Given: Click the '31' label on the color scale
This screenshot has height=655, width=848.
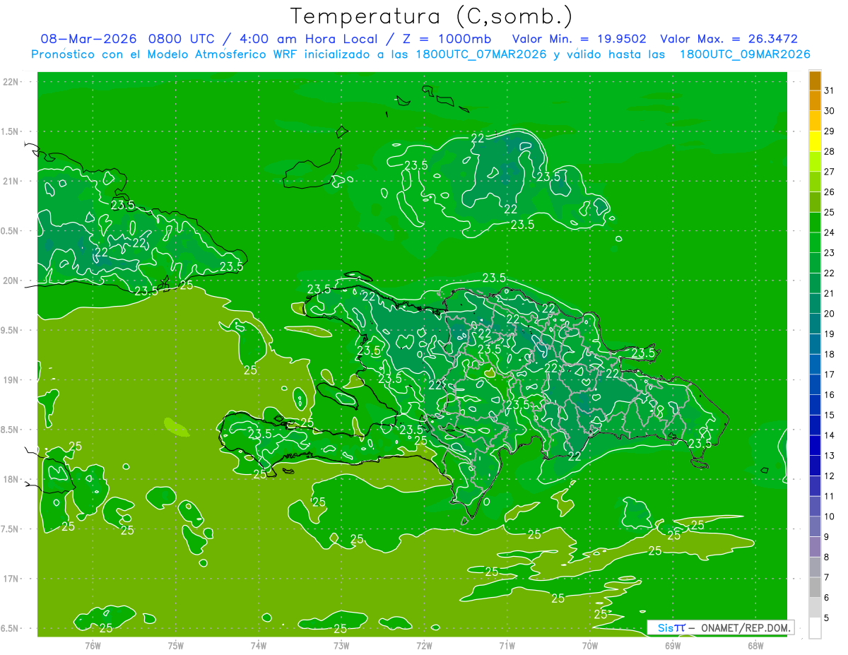Looking at the screenshot, I should [x=830, y=90].
